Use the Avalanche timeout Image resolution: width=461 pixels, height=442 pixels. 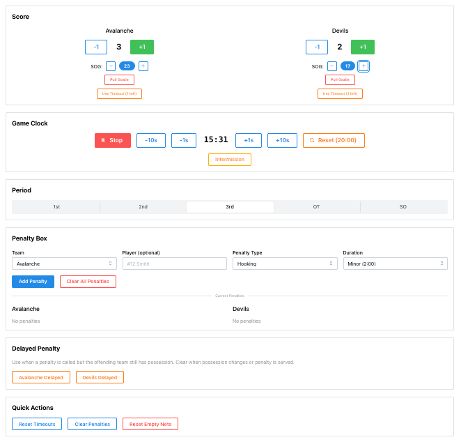(119, 94)
